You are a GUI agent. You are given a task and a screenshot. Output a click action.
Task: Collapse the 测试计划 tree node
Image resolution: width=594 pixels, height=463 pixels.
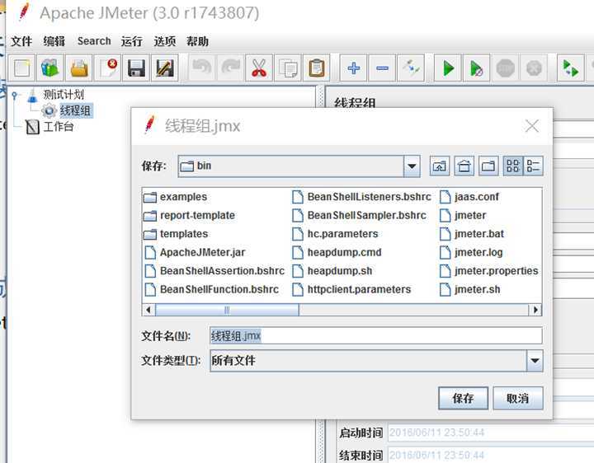14,95
